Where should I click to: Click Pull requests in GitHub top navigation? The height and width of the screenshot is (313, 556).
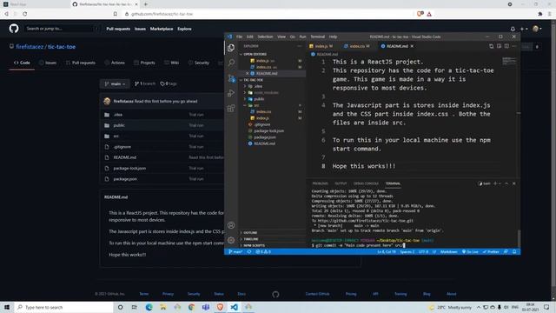coord(118,29)
